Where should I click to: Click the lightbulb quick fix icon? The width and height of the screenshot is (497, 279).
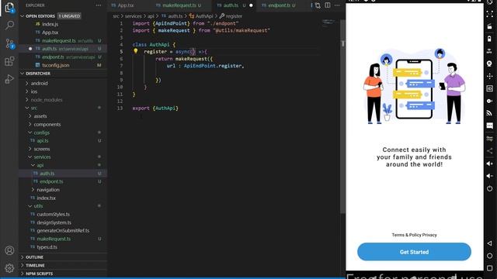(x=136, y=51)
